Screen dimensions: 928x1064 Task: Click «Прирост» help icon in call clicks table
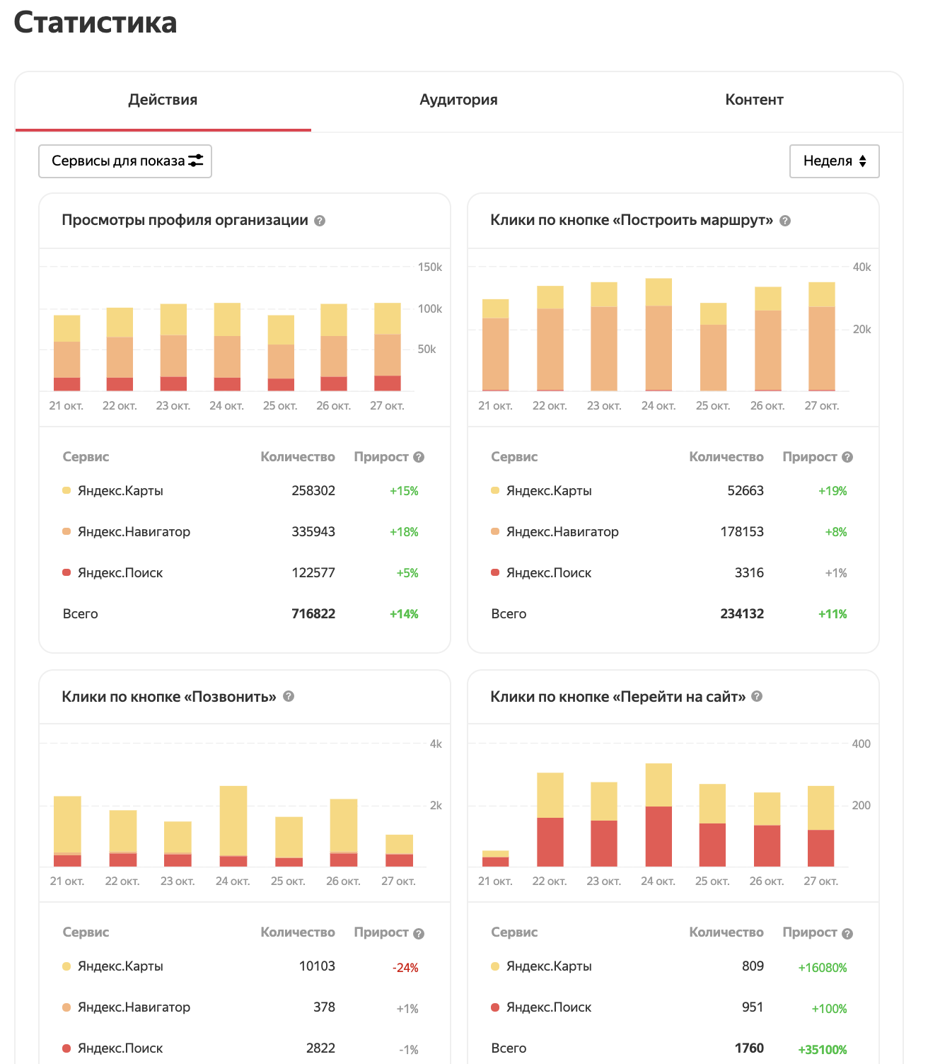pos(419,933)
